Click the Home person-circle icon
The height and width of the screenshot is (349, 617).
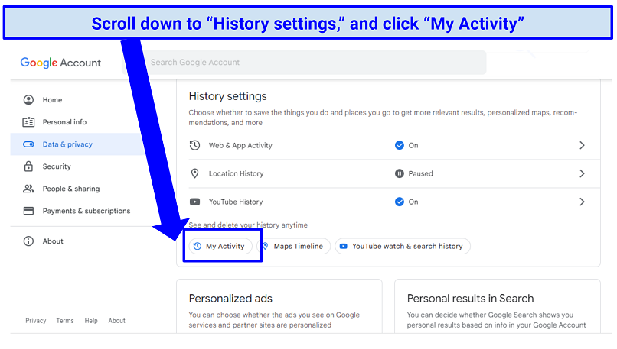pos(28,100)
